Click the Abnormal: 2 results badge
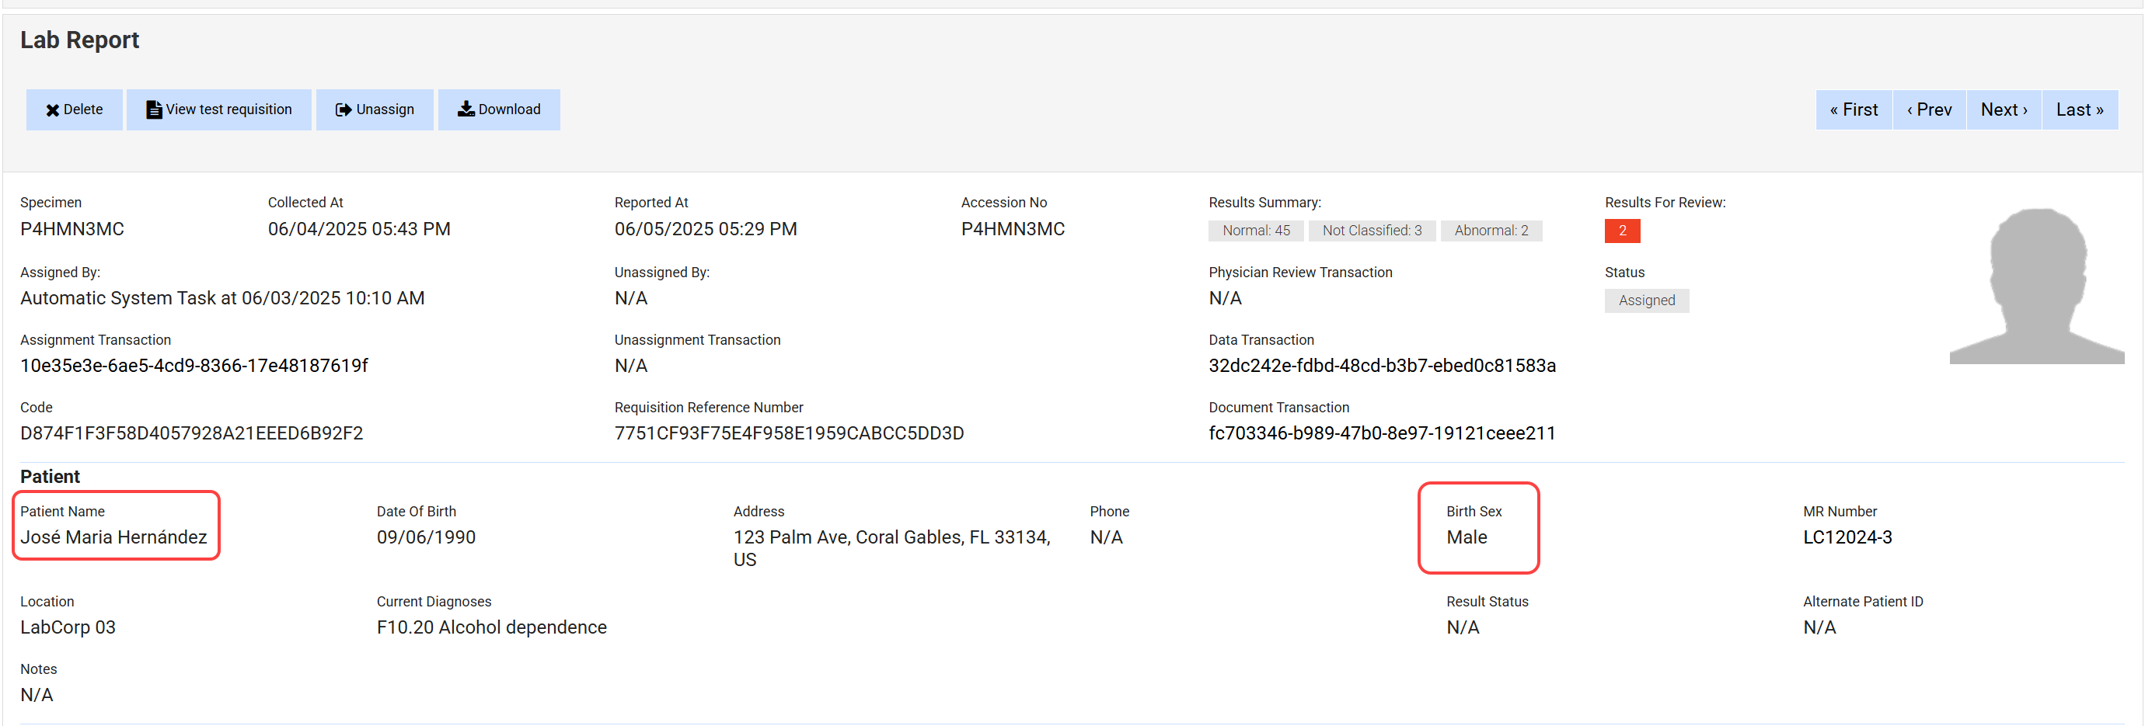This screenshot has width=2145, height=726. (x=1491, y=231)
